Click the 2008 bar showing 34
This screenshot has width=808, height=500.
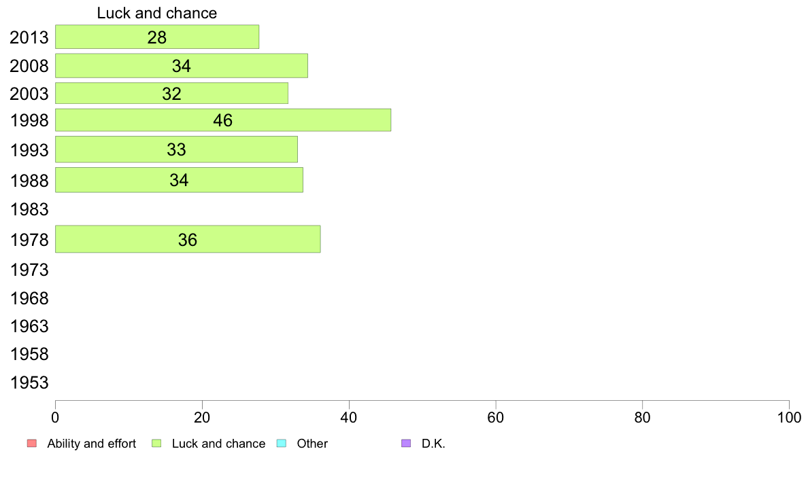click(182, 66)
